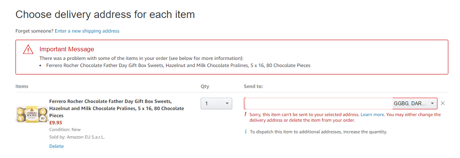460x158 pixels.
Task: Click the product name in the warning box
Action: 178,66
